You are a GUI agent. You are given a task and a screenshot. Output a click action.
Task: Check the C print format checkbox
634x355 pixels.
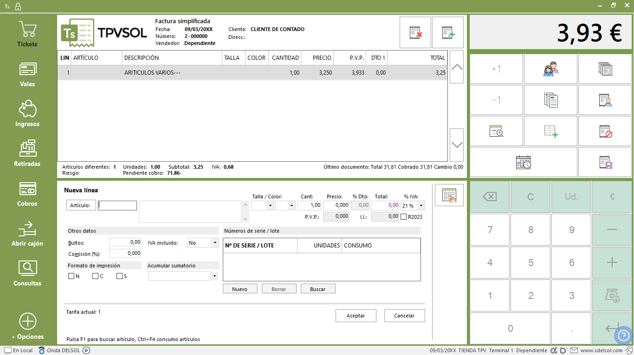click(95, 276)
